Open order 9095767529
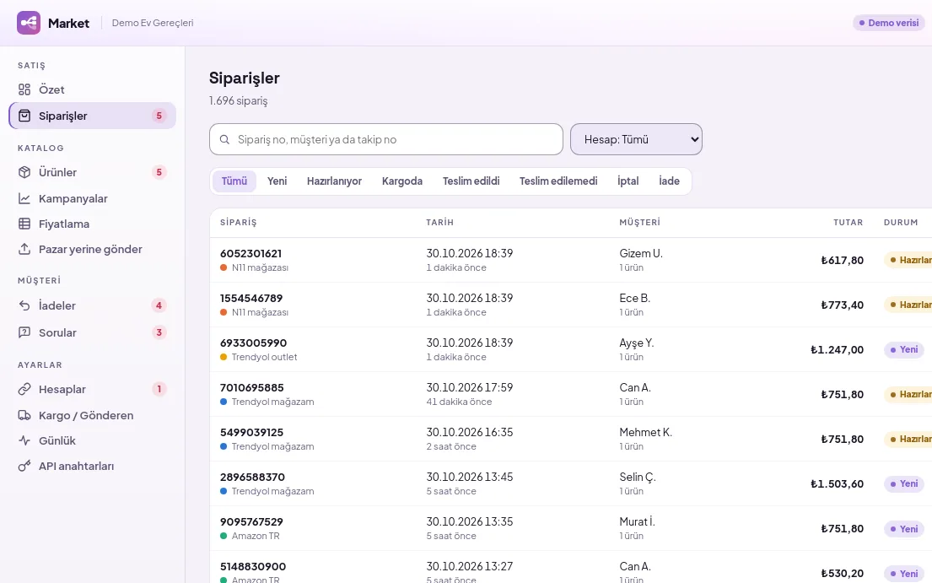The image size is (932, 583). [251, 521]
